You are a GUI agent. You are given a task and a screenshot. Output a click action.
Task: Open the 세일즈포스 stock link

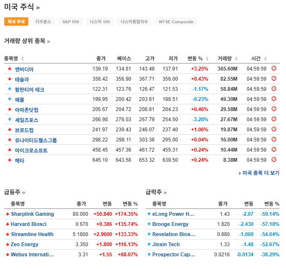(27, 120)
